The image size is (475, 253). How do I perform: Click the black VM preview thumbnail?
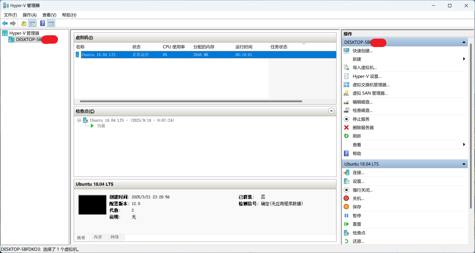click(x=92, y=205)
